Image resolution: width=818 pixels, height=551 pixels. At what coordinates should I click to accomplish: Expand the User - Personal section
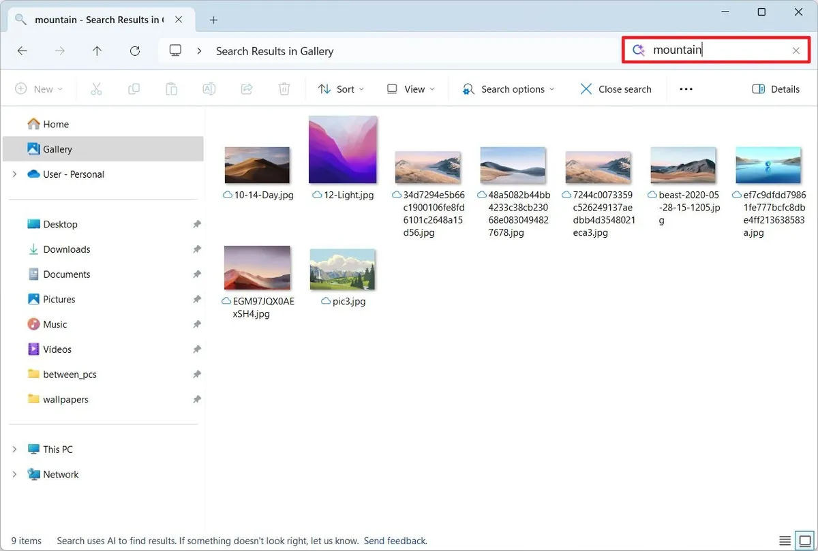[x=15, y=174]
